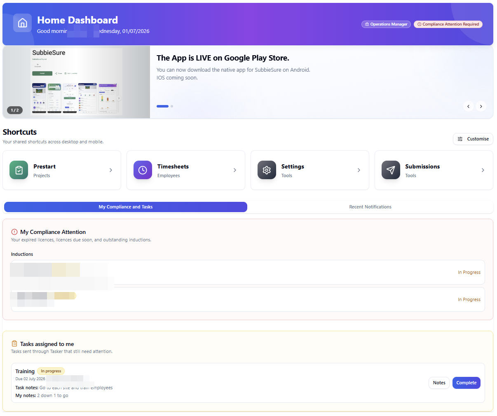Click the Inductions label
Screen dimensions: 497x416
(x=22, y=254)
